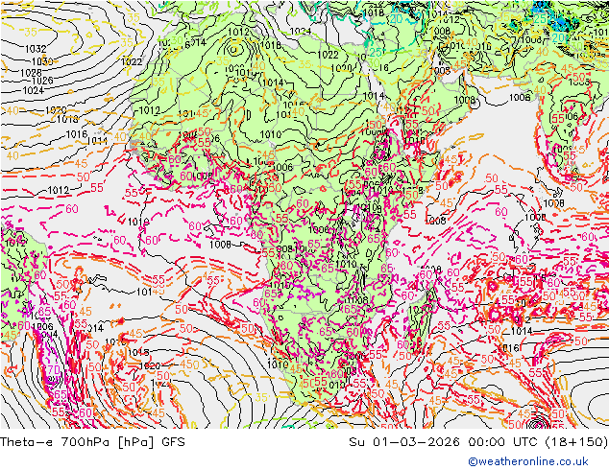Image resolution: width=609 pixels, height=470 pixels.
Task: Select the 1032 isobar label
Action: click(x=36, y=49)
